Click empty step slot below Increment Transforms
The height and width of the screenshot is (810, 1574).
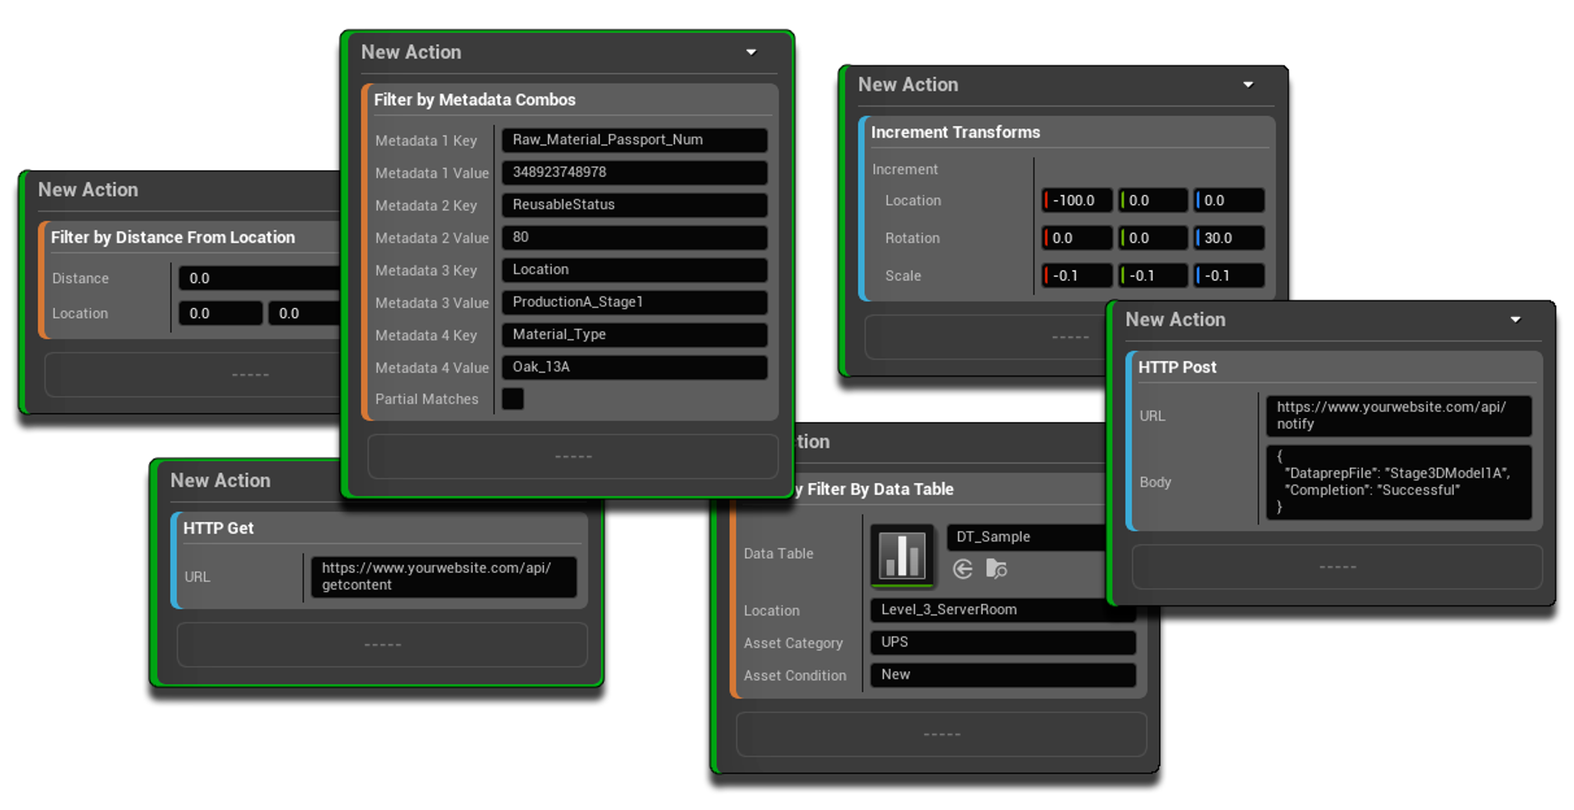pos(986,337)
